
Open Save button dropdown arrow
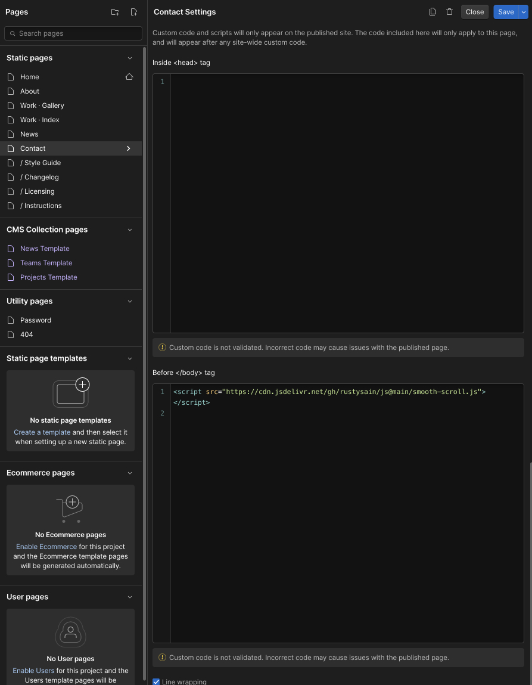(524, 12)
